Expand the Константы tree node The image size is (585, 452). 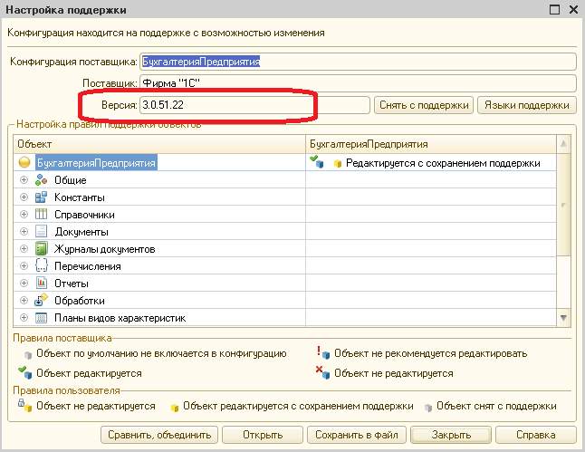(x=24, y=197)
